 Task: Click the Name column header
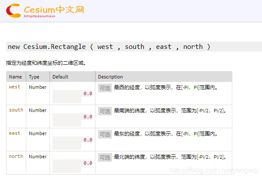click(x=15, y=77)
